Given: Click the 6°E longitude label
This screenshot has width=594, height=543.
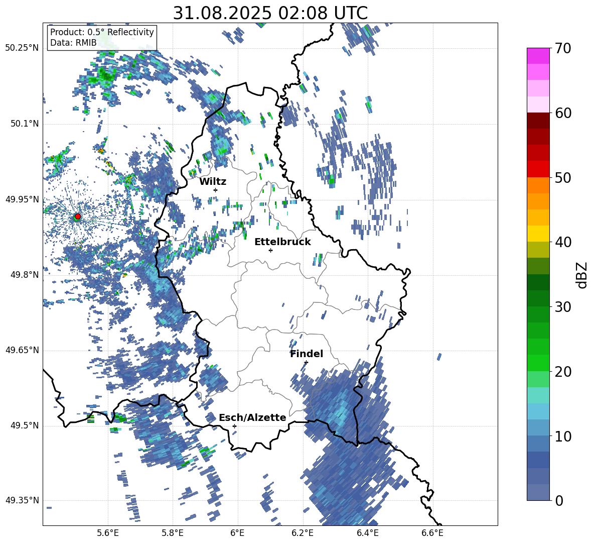Looking at the screenshot, I should tap(237, 533).
